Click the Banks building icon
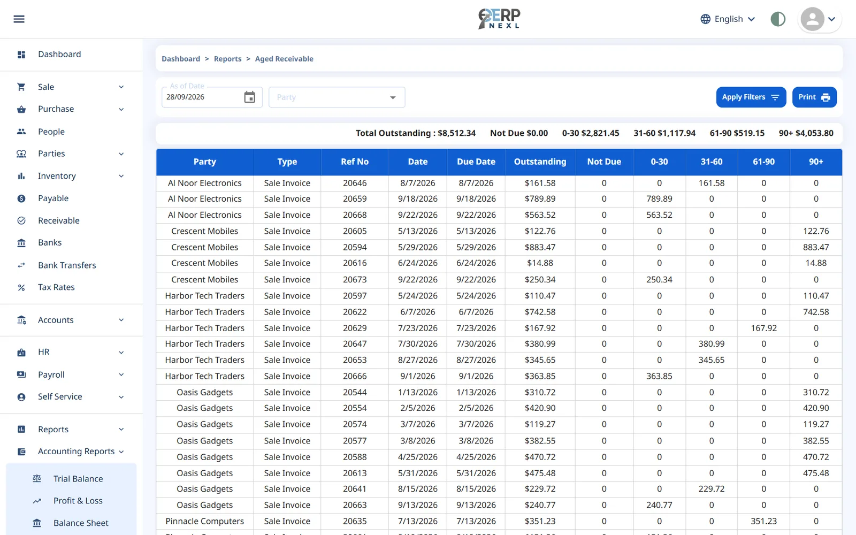Image resolution: width=856 pixels, height=535 pixels. [21, 243]
